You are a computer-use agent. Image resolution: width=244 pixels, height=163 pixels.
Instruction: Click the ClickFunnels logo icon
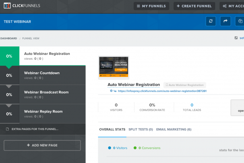coord(7,6)
